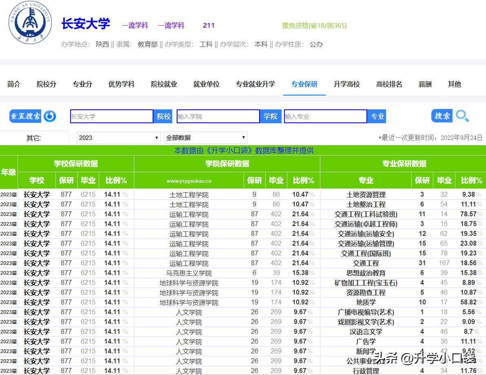486x375 pixels.
Task: Click the www.ysygaokao.cn header text
Action: [189, 181]
